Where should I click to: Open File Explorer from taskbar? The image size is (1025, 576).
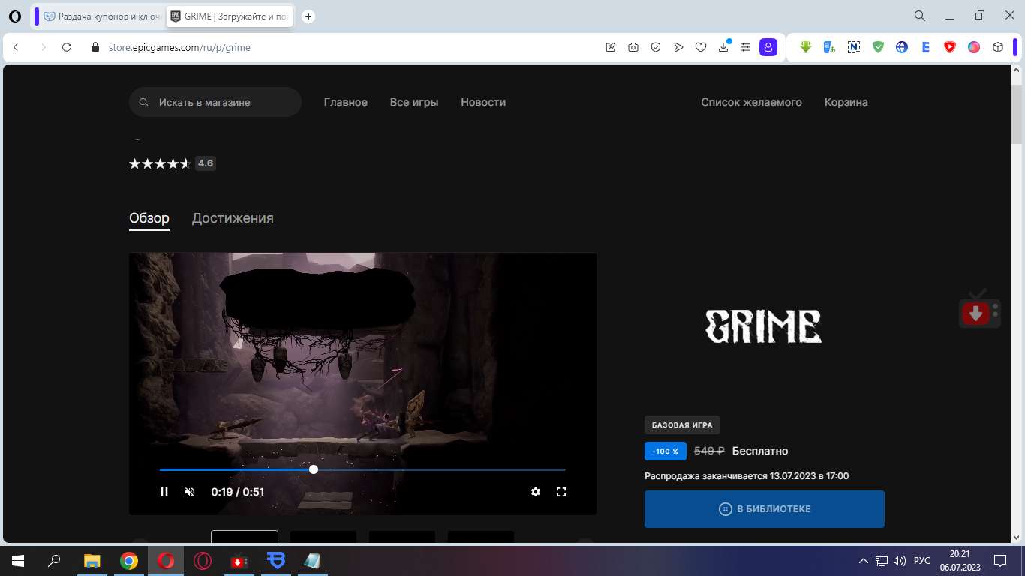click(92, 561)
